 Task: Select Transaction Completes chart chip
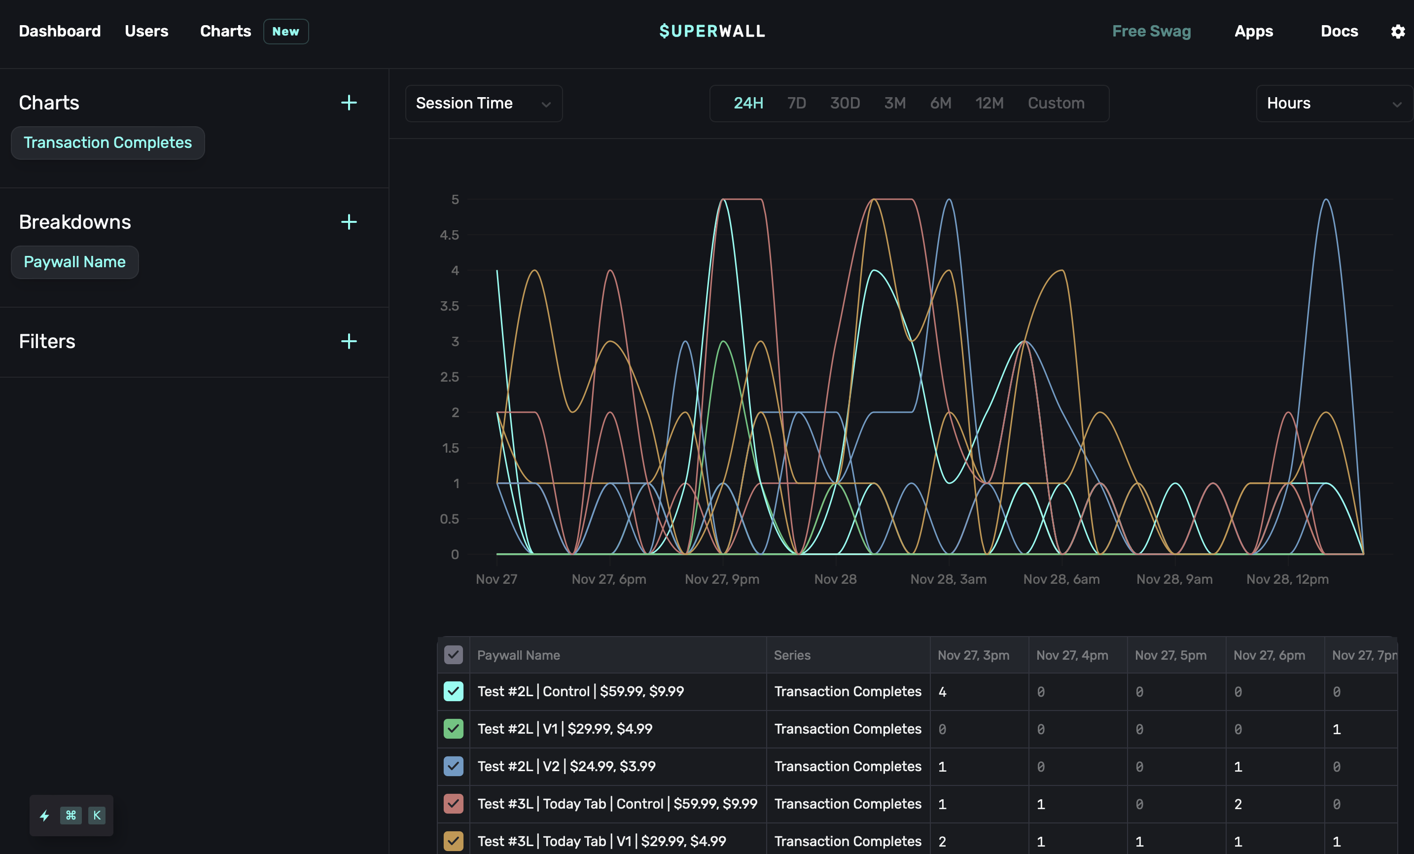[x=108, y=143]
